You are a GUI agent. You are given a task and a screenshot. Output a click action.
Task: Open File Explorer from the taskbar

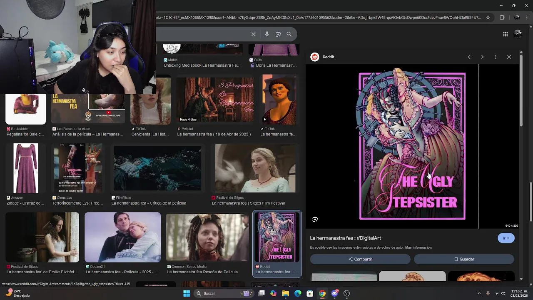[285, 293]
